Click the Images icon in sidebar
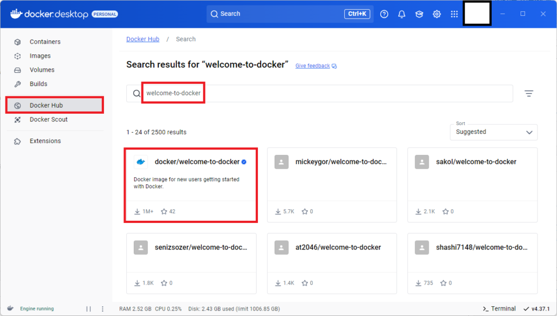Screen dimensions: 557x316 coord(17,56)
